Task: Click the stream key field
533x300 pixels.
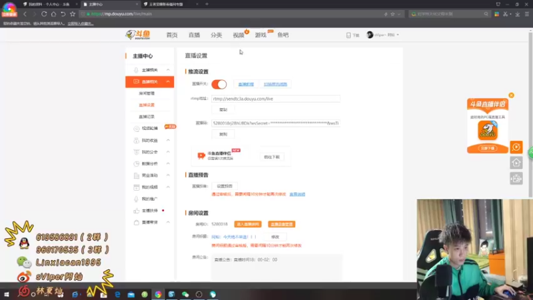Action: pos(276,123)
